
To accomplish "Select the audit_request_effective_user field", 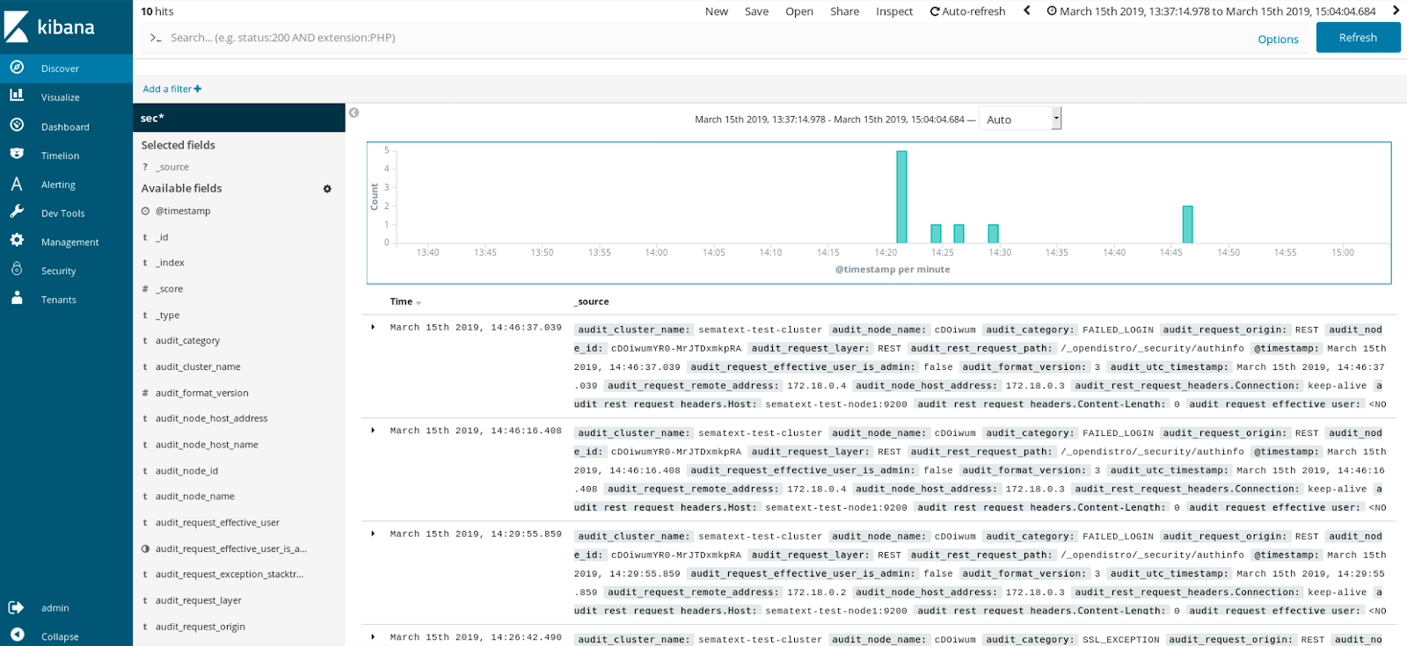I will (217, 523).
